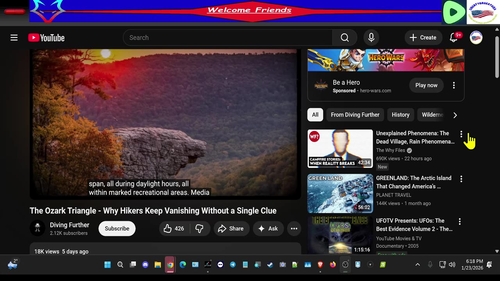
Task: Select the From Diving Further chip
Action: [x=355, y=115]
